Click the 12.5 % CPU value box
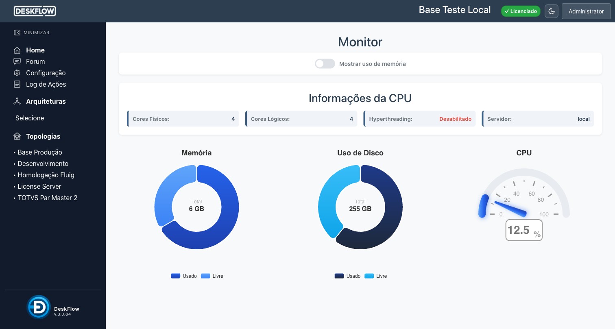The width and height of the screenshot is (615, 329). pos(524,230)
